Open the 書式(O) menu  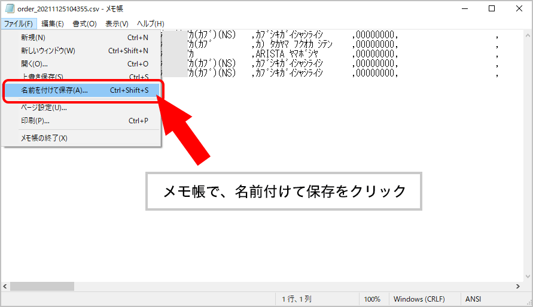pyautogui.click(x=84, y=24)
